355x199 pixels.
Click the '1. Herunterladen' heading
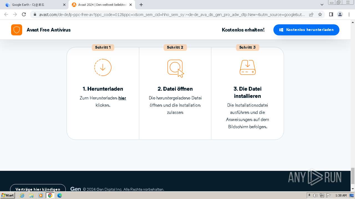coord(103,89)
